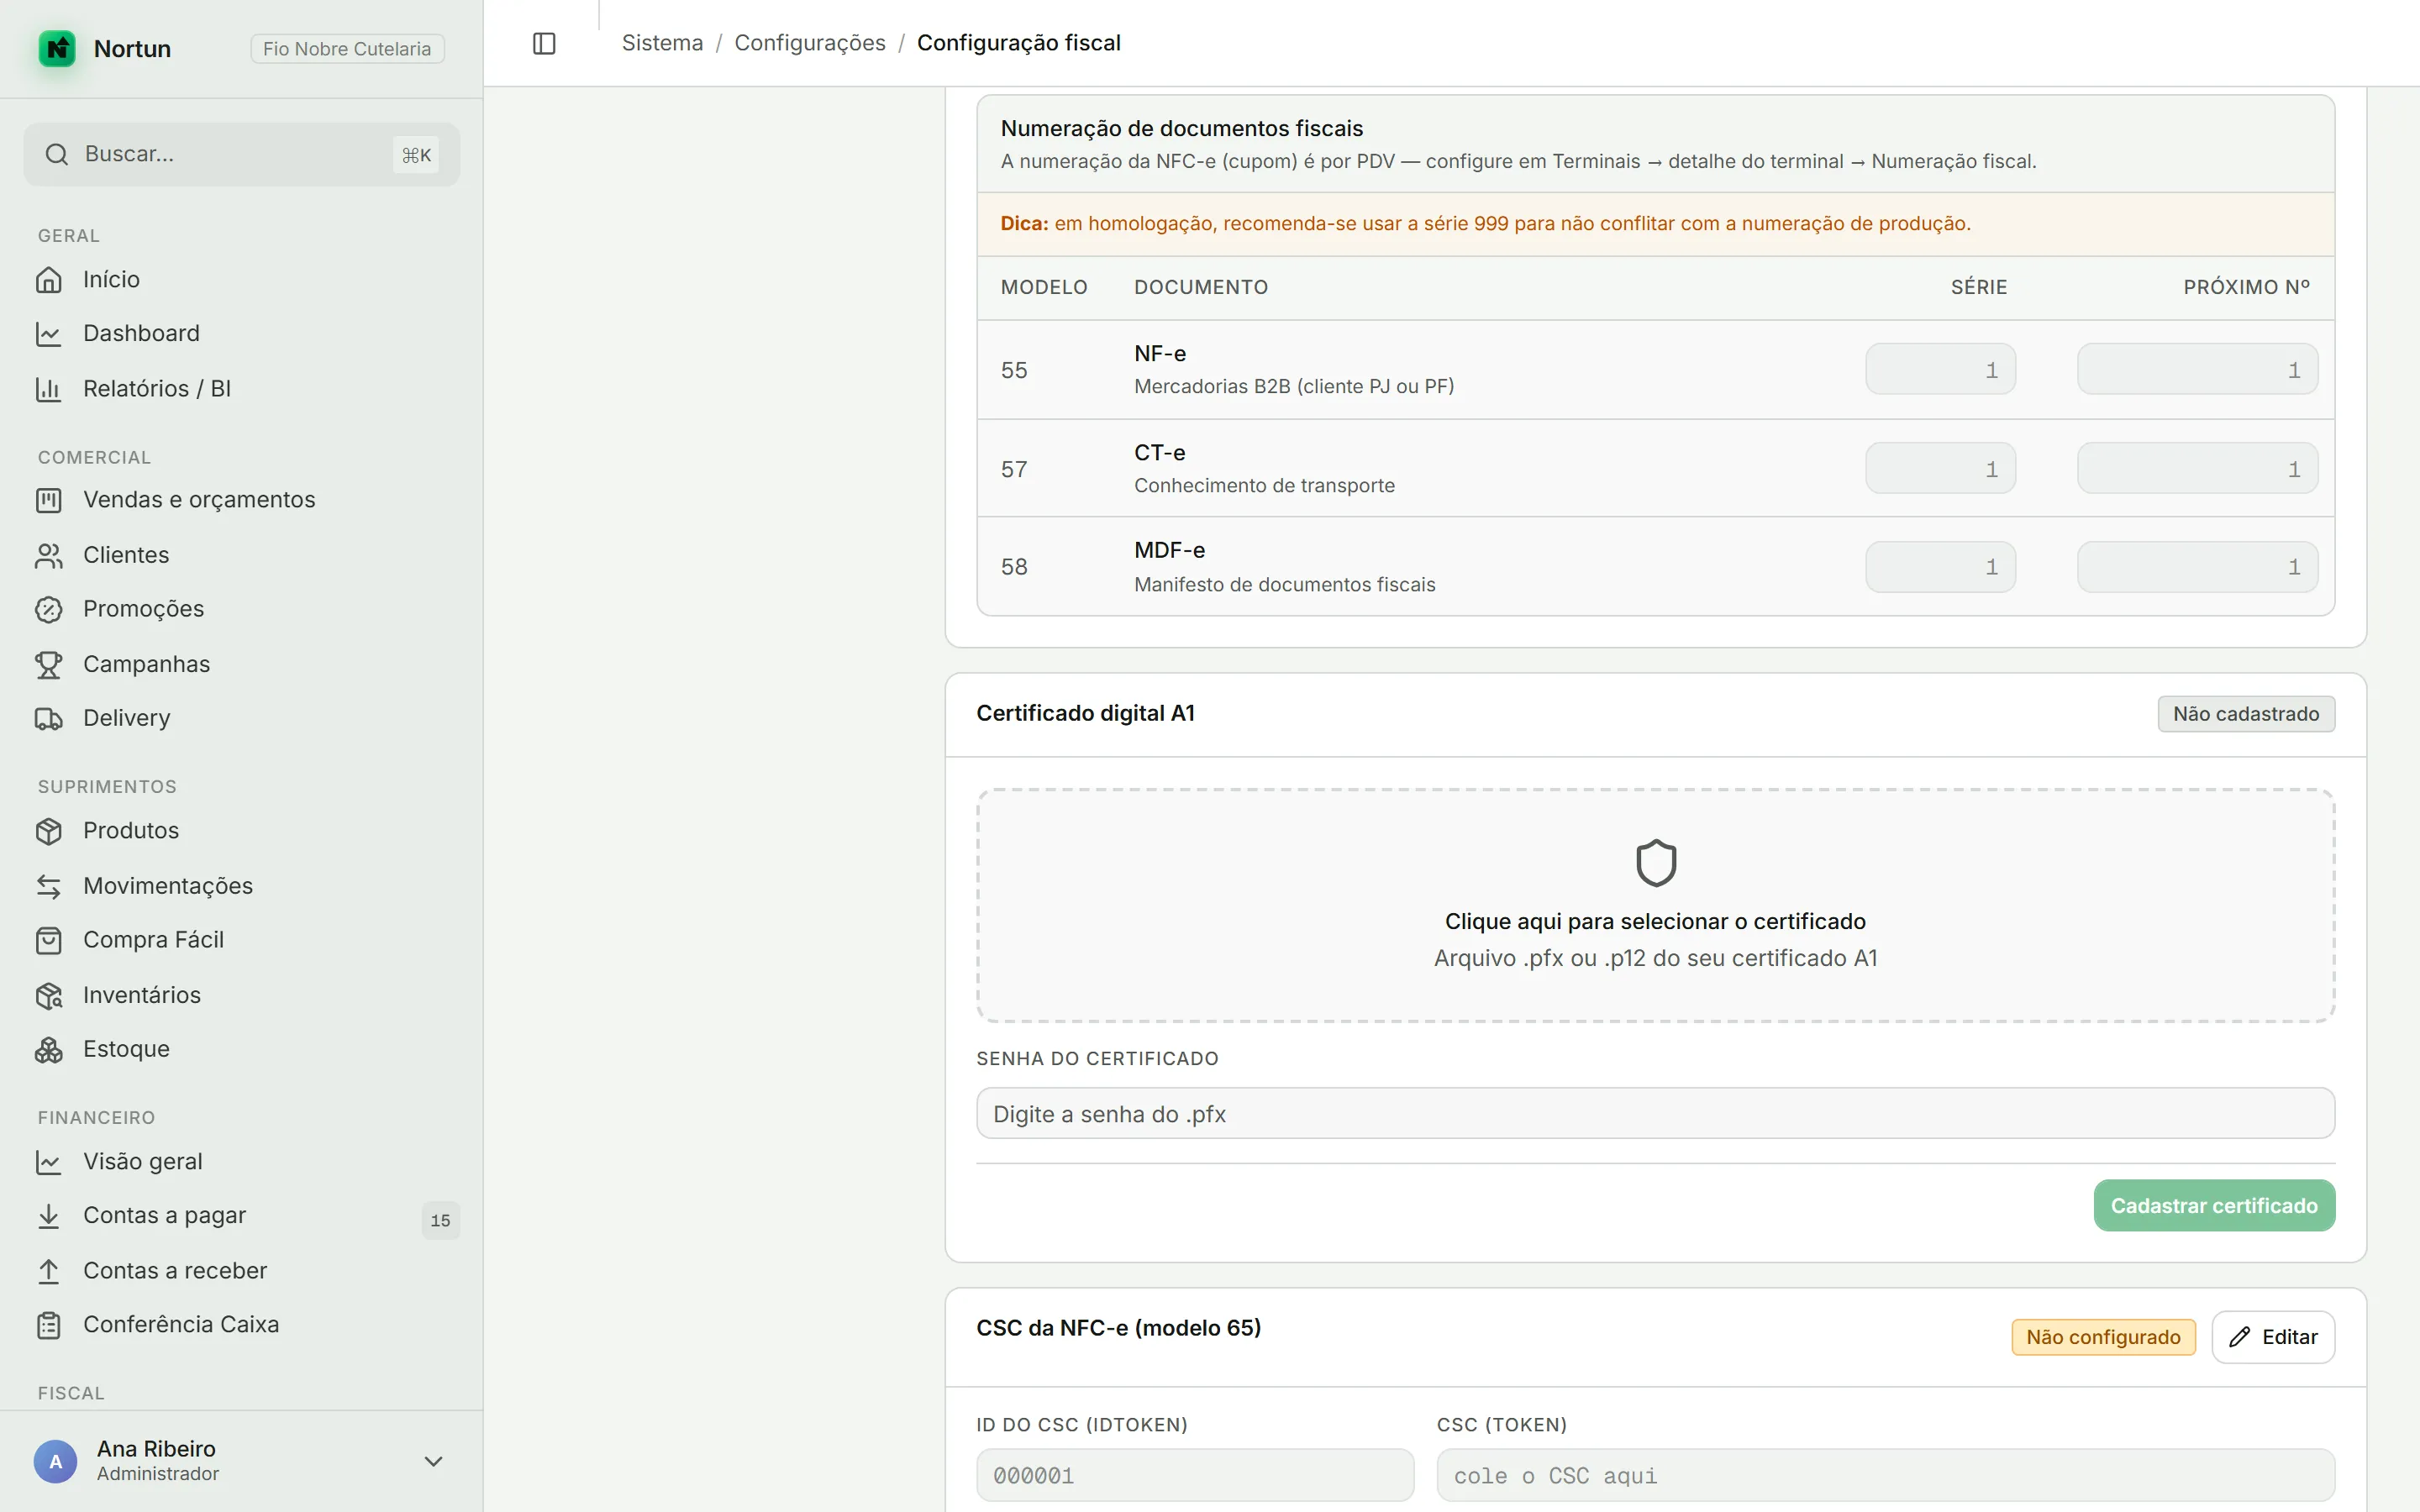Open Vendas e orçamentos menu item
Image resolution: width=2420 pixels, height=1512 pixels.
(242, 499)
